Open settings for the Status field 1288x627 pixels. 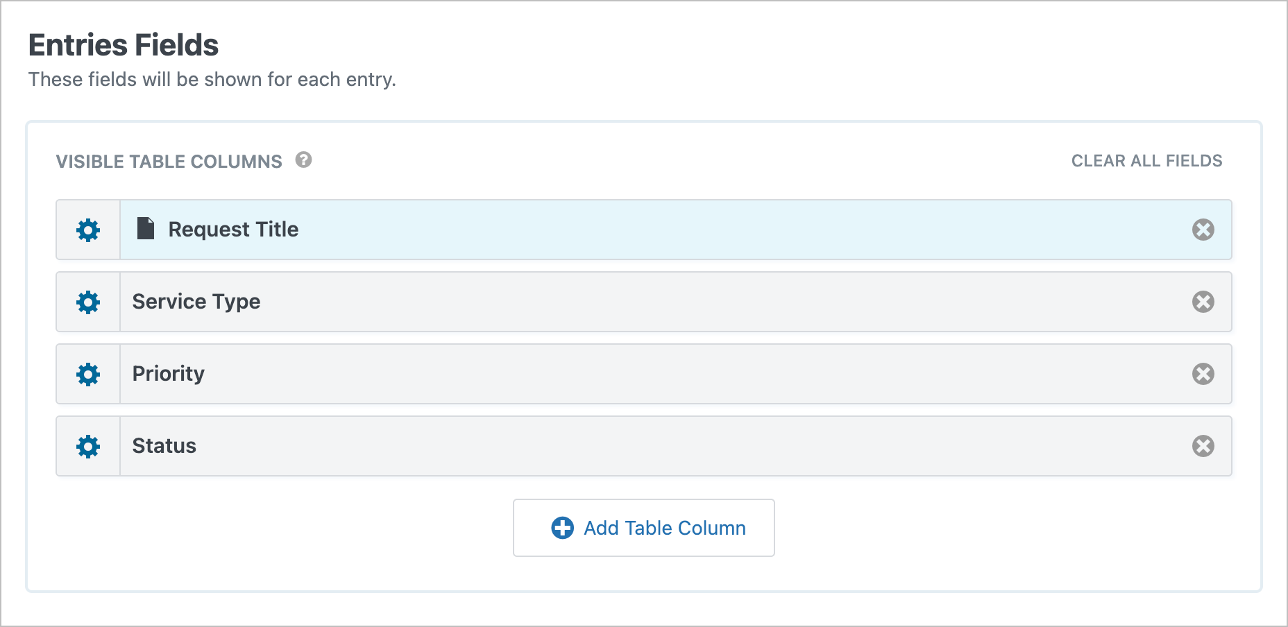coord(87,446)
